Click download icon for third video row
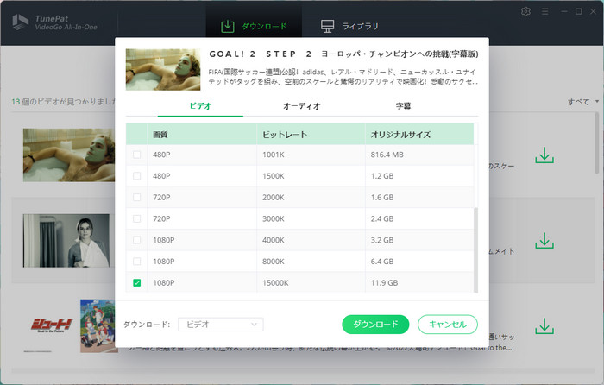 pos(544,326)
